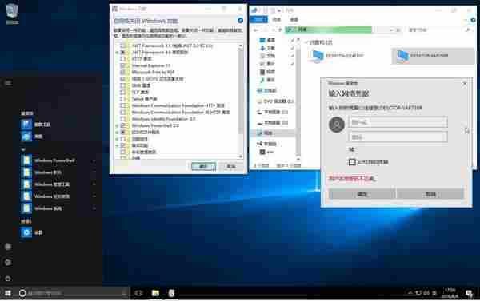This screenshot has height=301, width=480.
Task: Expand the Windows PowerShell 2.0 feature node
Action: (x=118, y=125)
